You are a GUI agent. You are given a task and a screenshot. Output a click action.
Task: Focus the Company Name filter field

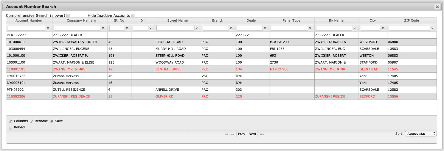(x=77, y=28)
